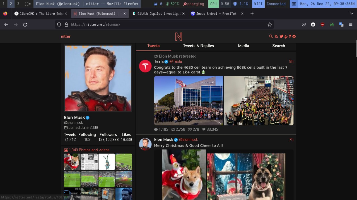Open Shiba with Santa rider tweet photo
Screen dimensions: 357x200
pyautogui.click(x=184, y=175)
